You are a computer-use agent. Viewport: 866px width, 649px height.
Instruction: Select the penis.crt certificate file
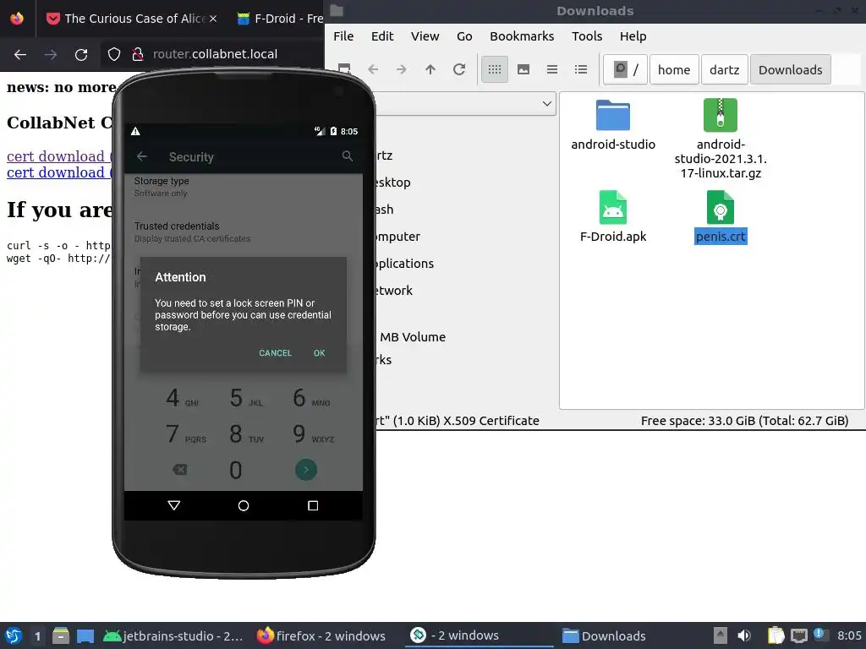point(721,217)
